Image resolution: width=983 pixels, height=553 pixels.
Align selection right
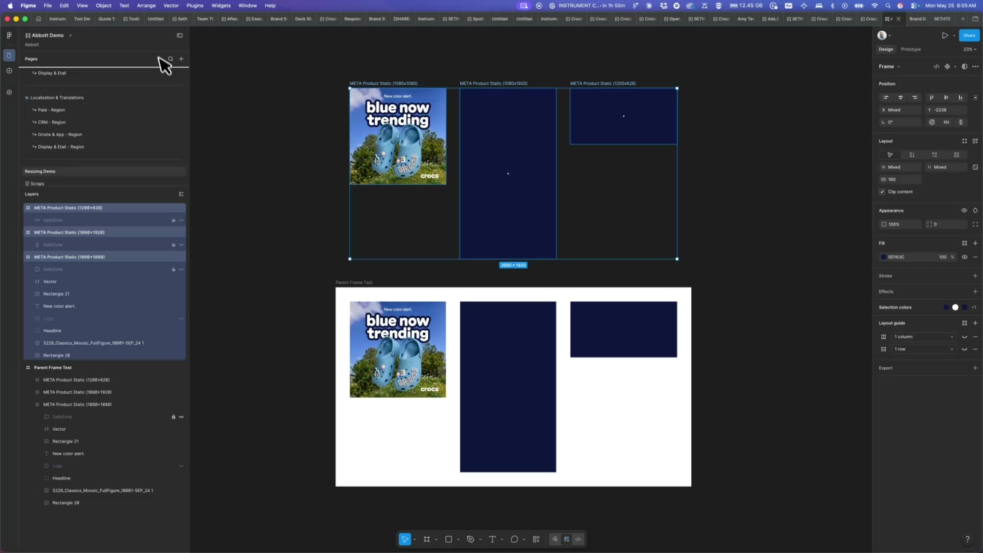tap(915, 98)
